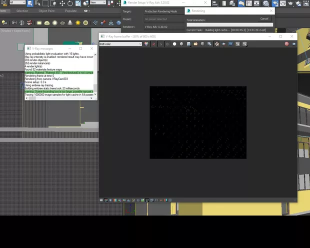Toggle the green channel button
The height and width of the screenshot is (248, 310).
pos(160,44)
